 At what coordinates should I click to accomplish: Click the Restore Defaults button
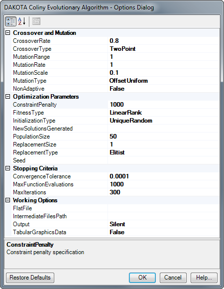(30, 278)
